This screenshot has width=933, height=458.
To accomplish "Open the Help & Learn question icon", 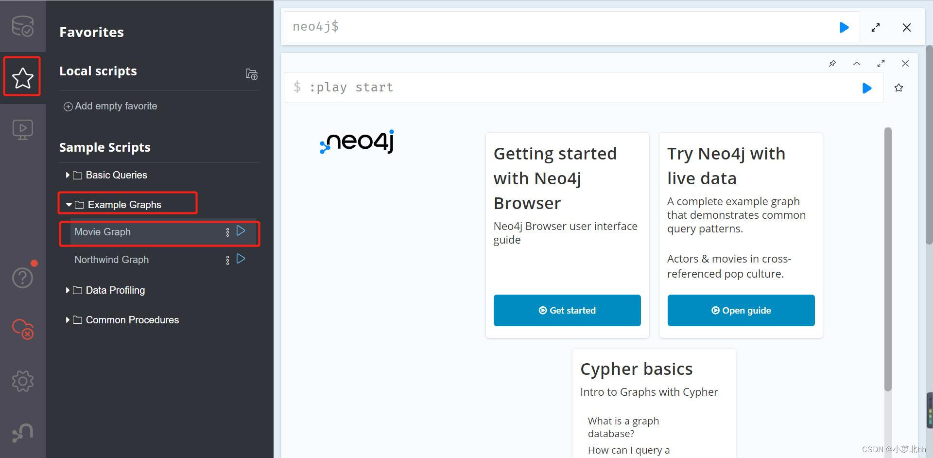I will pos(22,278).
